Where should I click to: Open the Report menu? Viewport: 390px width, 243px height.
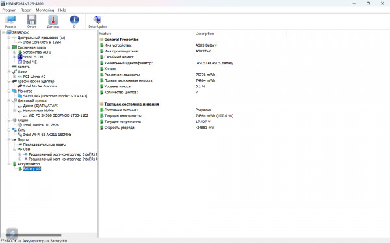coord(26,10)
